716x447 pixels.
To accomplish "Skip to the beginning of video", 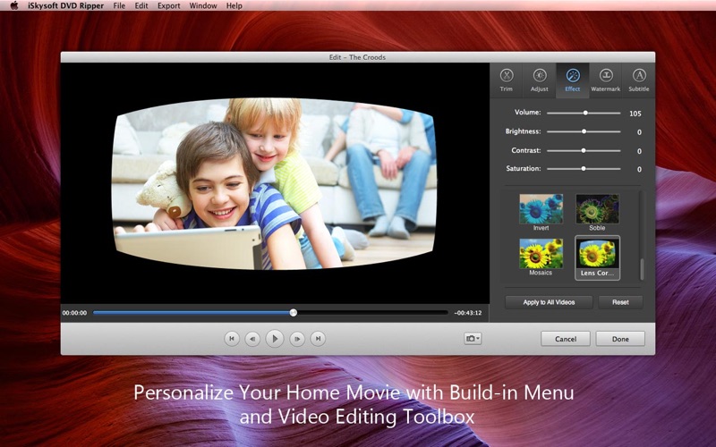I will pos(232,339).
